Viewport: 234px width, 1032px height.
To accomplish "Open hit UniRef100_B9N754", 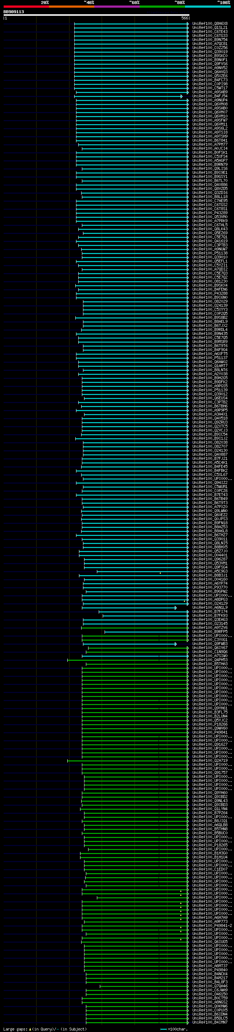I will [x=210, y=40].
